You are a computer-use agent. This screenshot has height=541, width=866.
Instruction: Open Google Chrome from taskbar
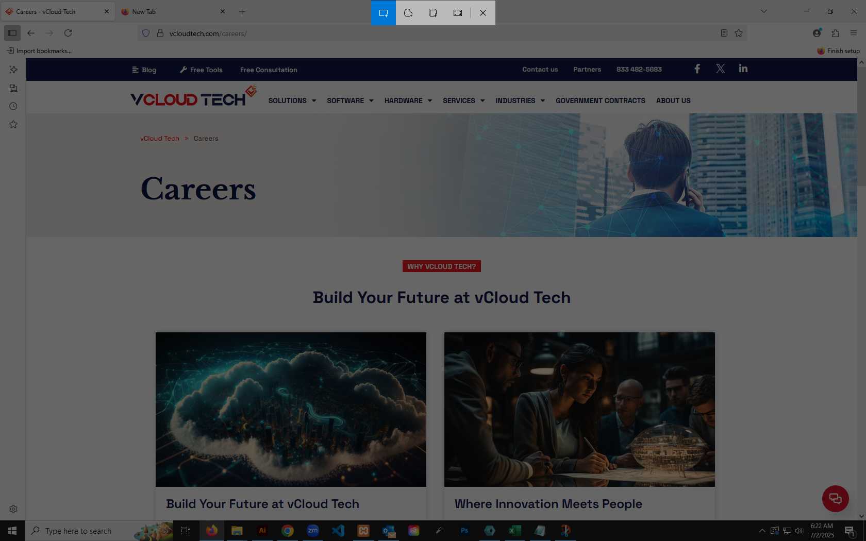coord(288,531)
